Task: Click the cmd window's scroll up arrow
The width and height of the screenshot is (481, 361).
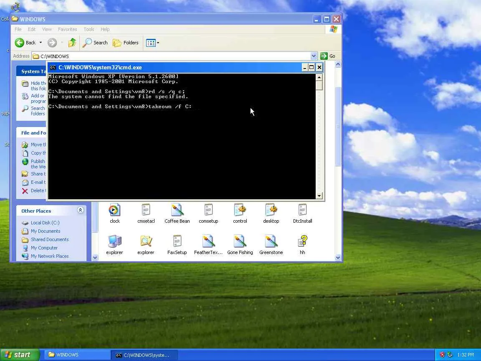Action: [x=319, y=77]
